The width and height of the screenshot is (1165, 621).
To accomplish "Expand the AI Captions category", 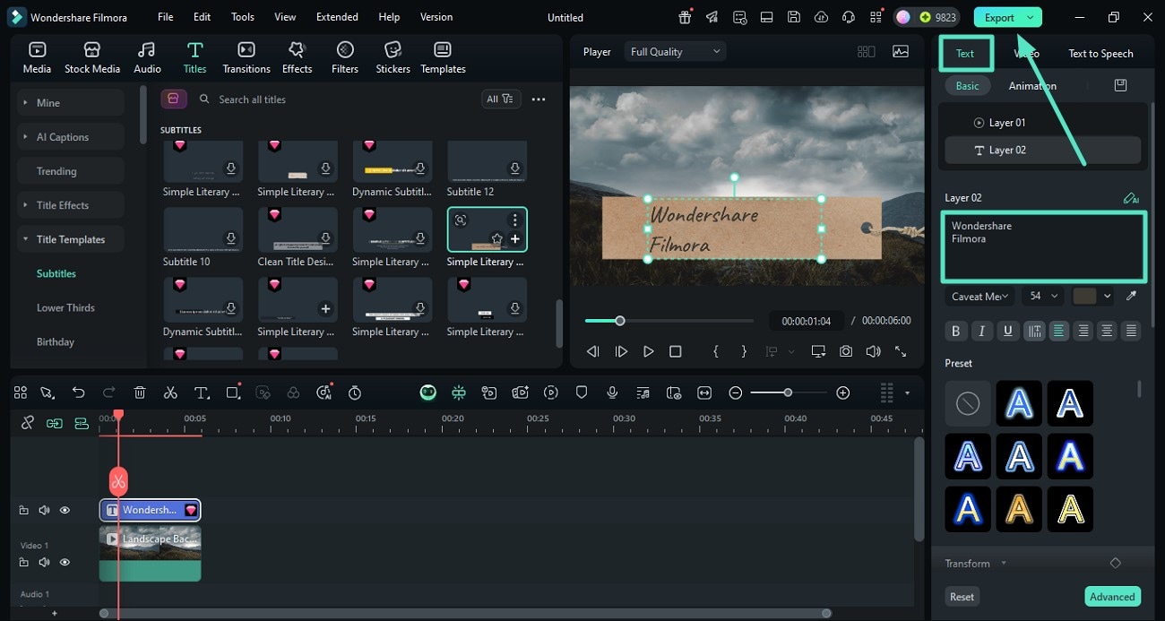I will [72, 137].
